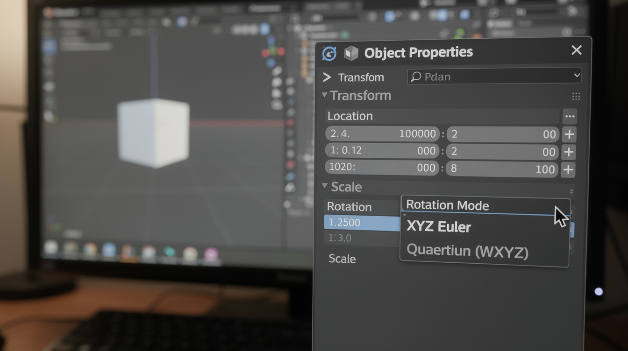Click the red axis ball on the viewport gizmo
Screen dimensions: 628x351
tap(266, 53)
